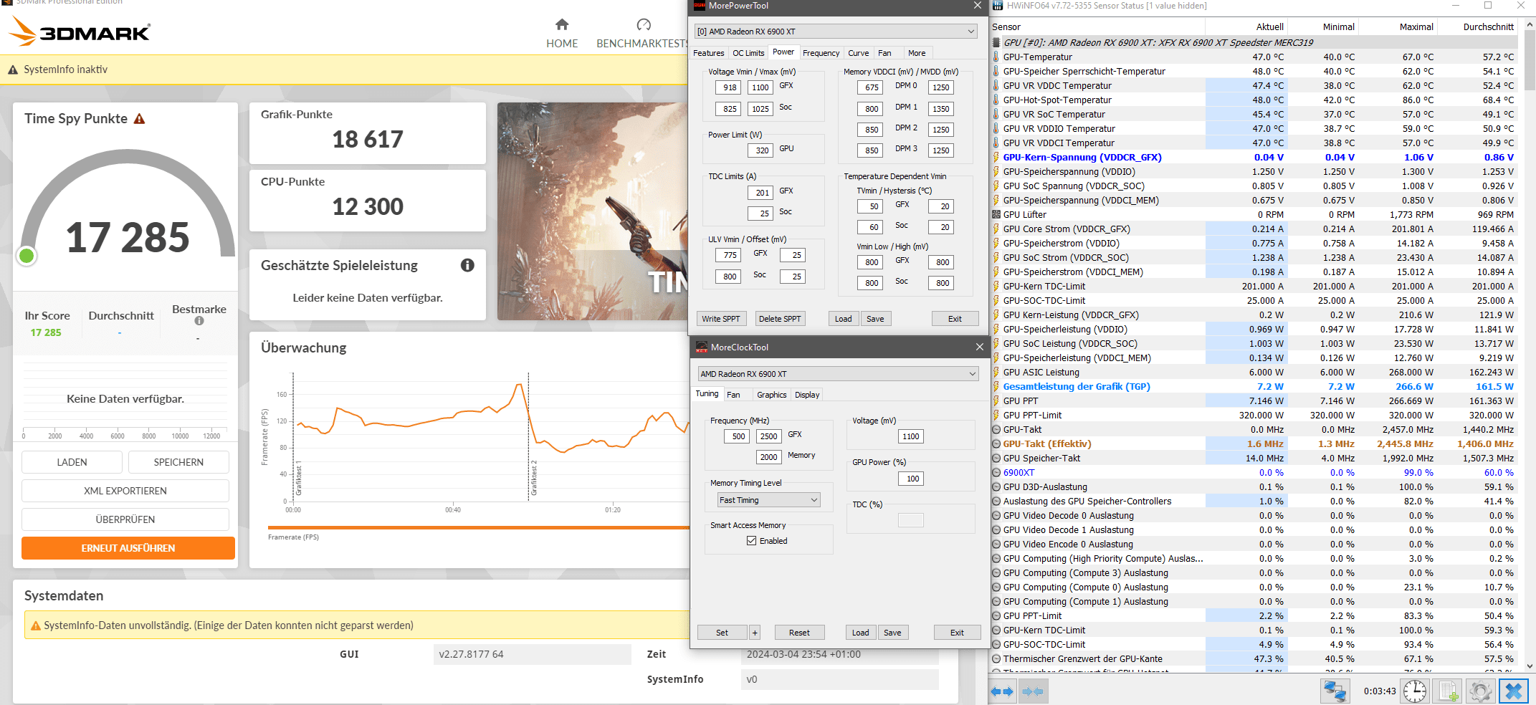Open the MorePowerTool GPU selection dropdown
The height and width of the screenshot is (705, 1536).
836,32
